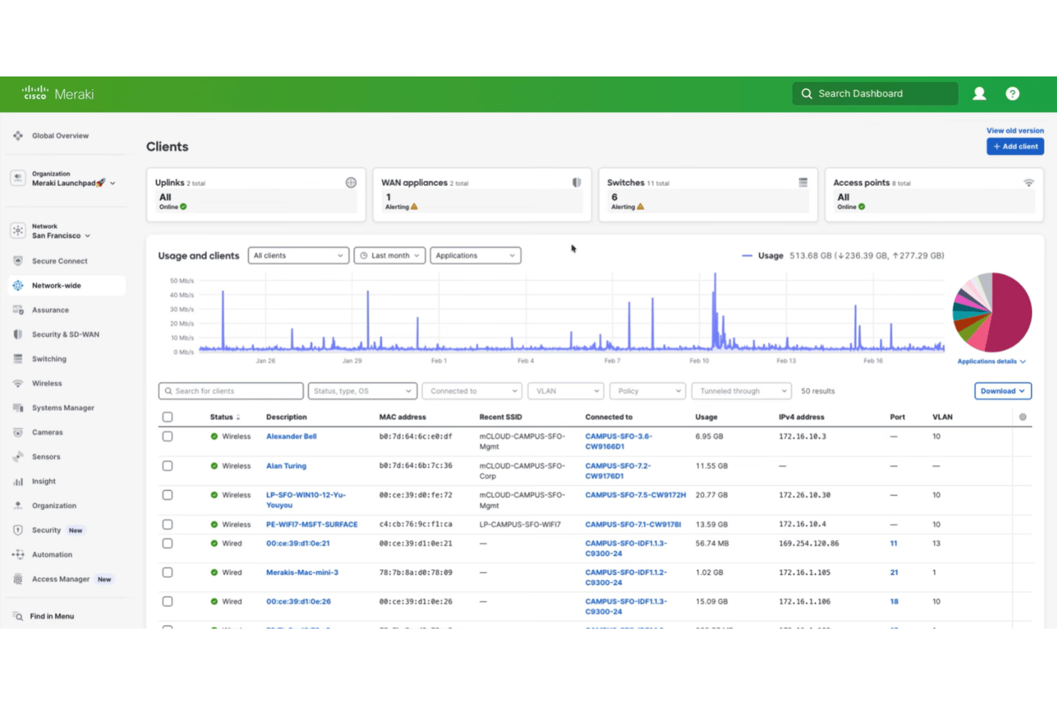
Task: Click the Search for clients field
Action: pos(231,391)
